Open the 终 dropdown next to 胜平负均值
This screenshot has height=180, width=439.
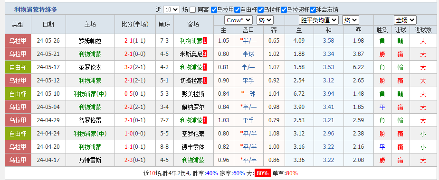(x=351, y=20)
